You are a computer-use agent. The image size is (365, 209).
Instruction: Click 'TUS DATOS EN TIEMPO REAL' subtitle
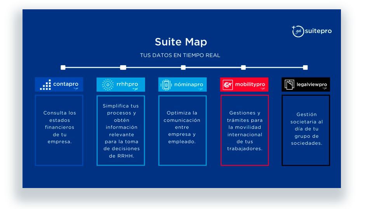pyautogui.click(x=180, y=56)
